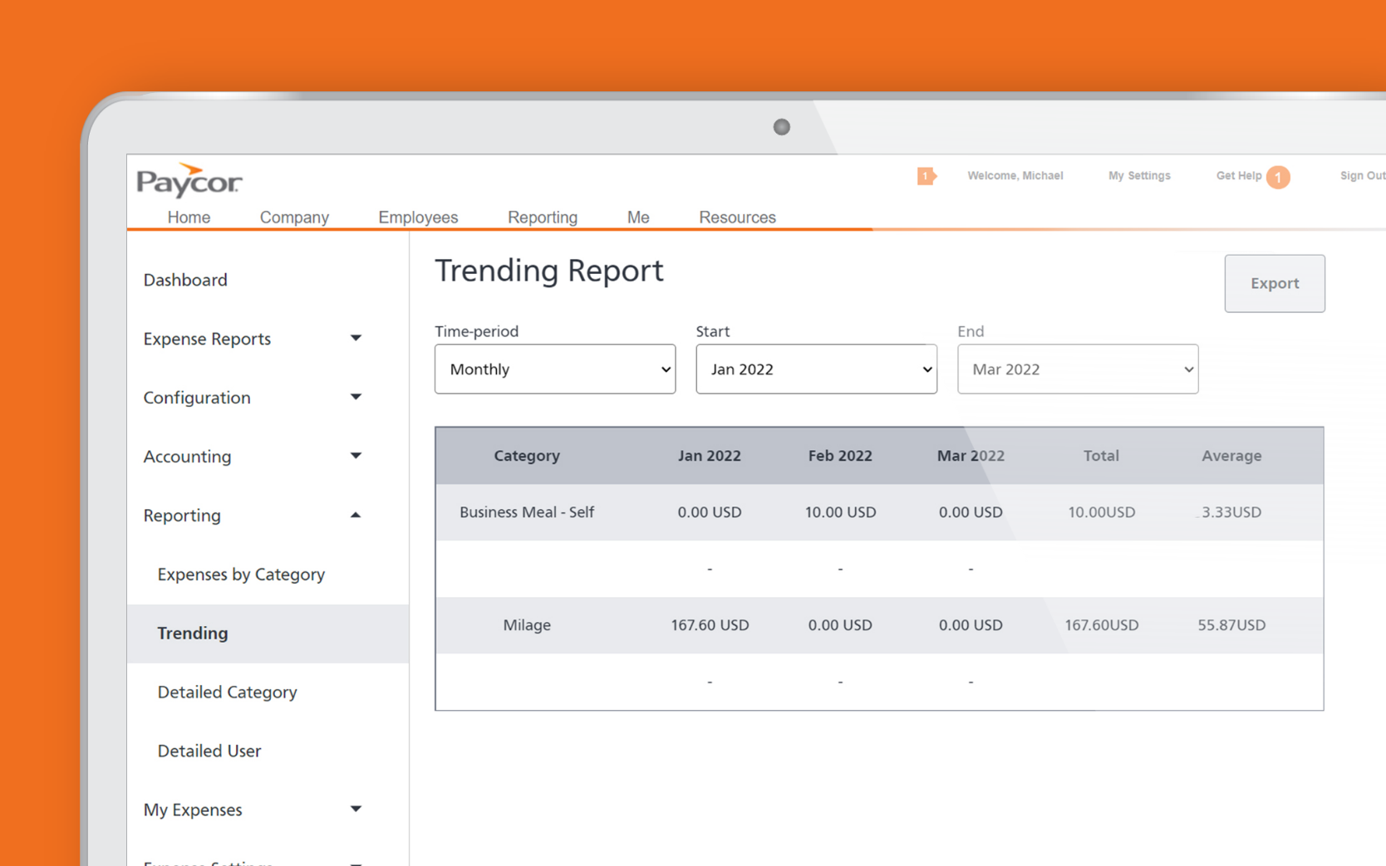Open Expenses by Category report
This screenshot has height=866, width=1386.
pos(241,575)
